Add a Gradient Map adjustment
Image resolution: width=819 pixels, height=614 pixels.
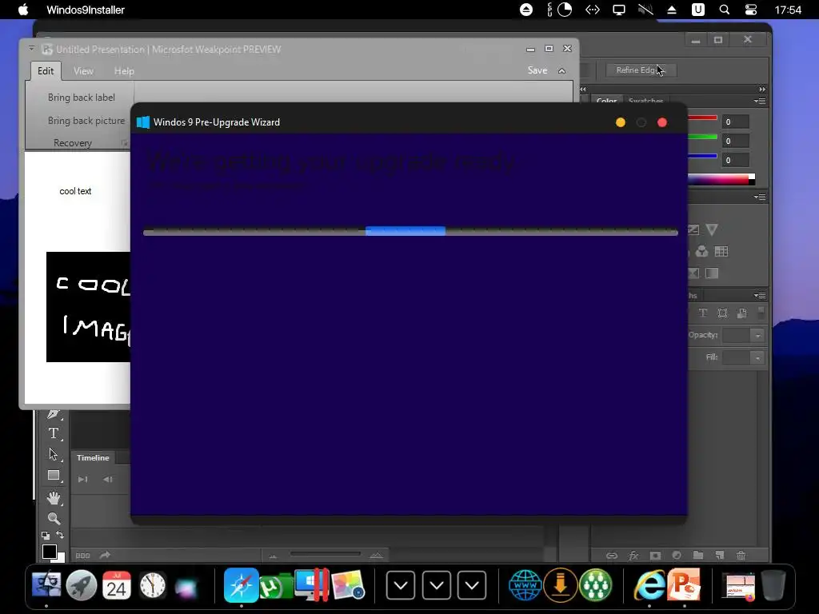[711, 273]
